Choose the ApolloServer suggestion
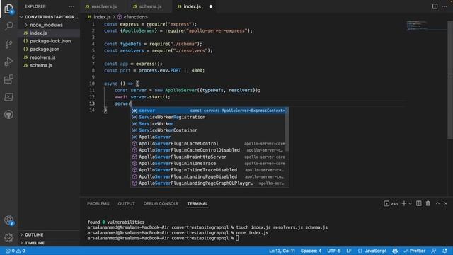 point(207,137)
